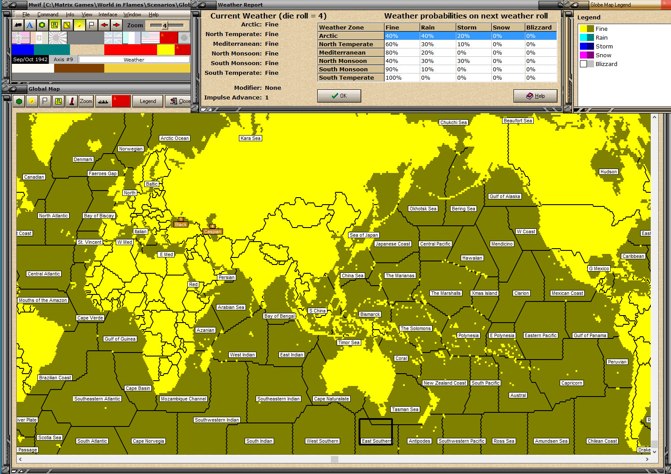The image size is (671, 474).
Task: Click the gray disc icon beside the flags
Action: (x=184, y=38)
